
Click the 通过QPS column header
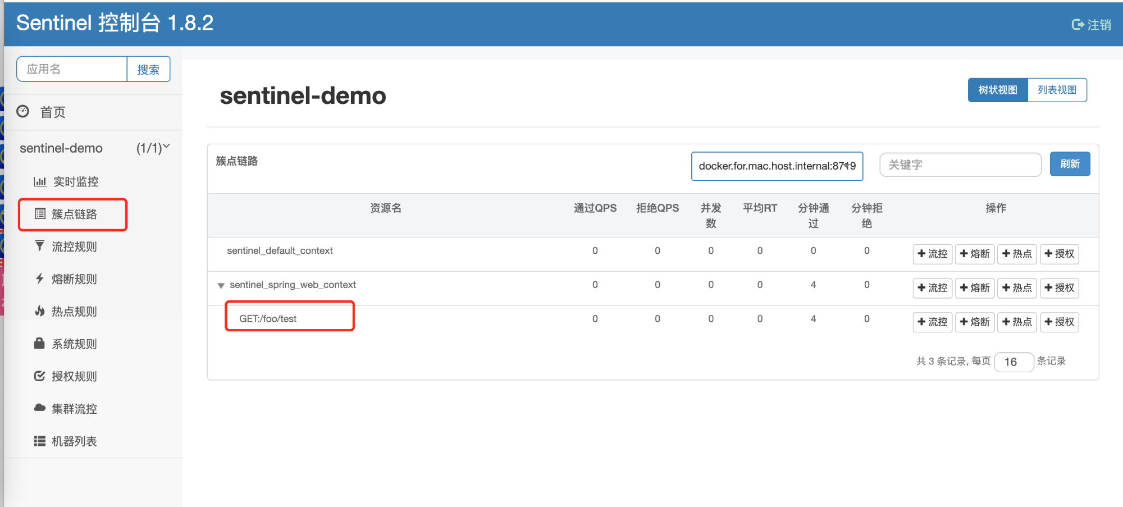coord(595,208)
